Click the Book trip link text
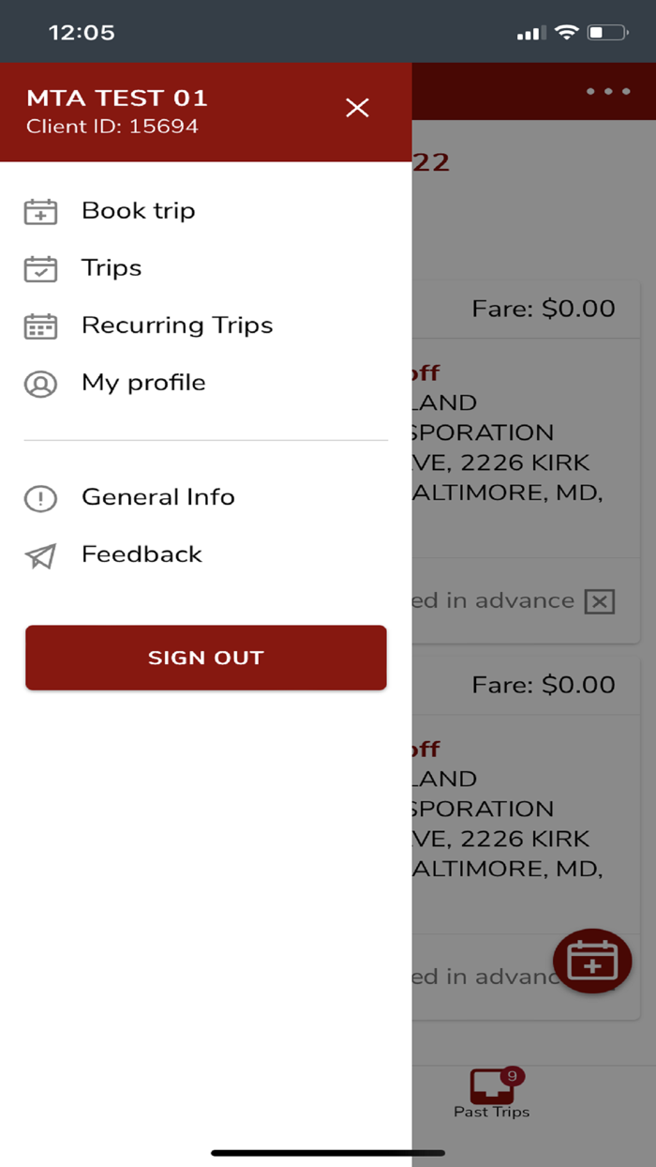The width and height of the screenshot is (656, 1167). coord(138,212)
